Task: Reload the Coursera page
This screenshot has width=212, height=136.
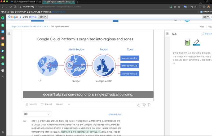Action: (x=11, y=7)
